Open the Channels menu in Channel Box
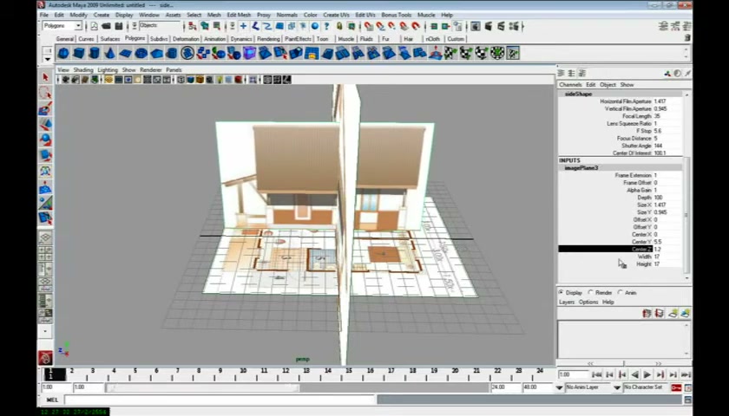The height and width of the screenshot is (416, 729). [570, 85]
